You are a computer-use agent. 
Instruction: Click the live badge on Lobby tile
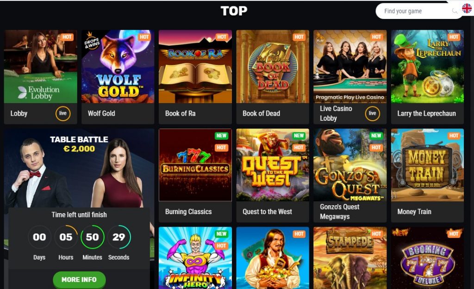tap(63, 114)
